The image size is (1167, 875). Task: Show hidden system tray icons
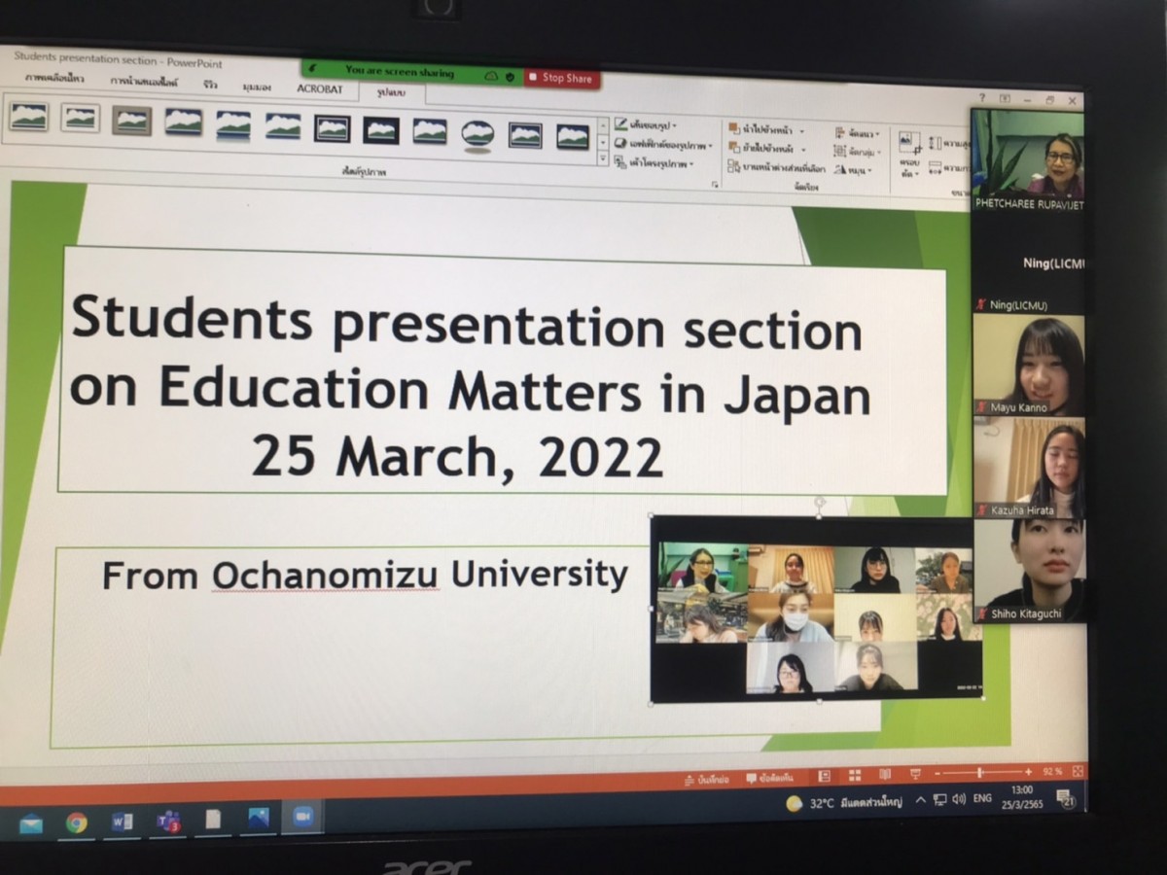(920, 800)
